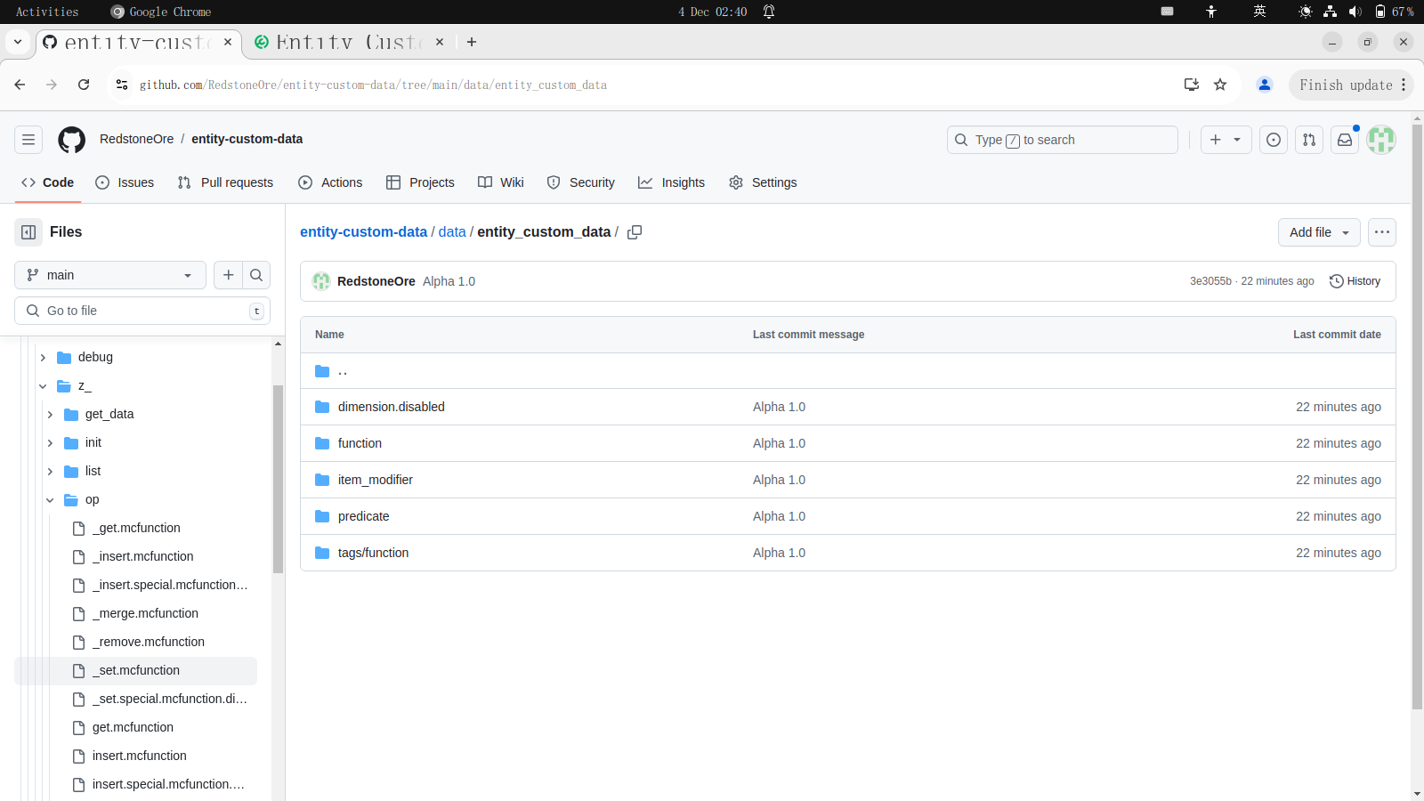Viewport: 1424px width, 801px height.
Task: Open _set.mcfunction in file tree
Action: click(x=135, y=671)
